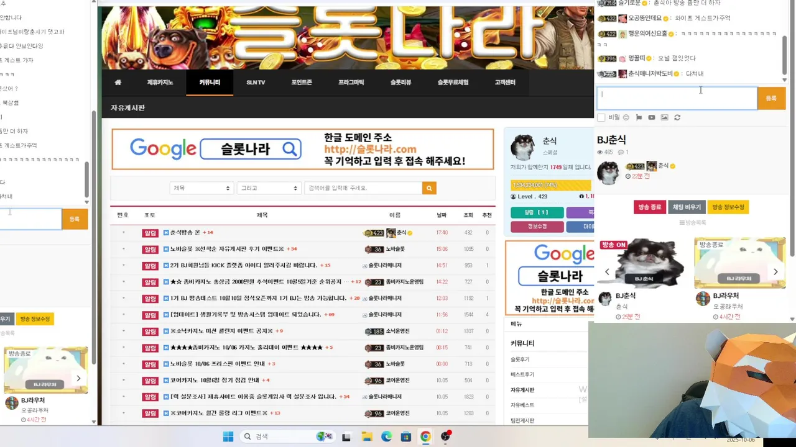Viewport: 796px width, 447px height.
Task: Click the 날짜 column header
Action: [442, 215]
